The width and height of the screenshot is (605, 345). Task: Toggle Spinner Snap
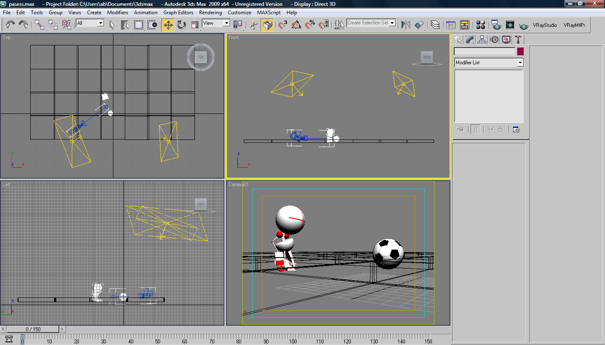pos(324,25)
